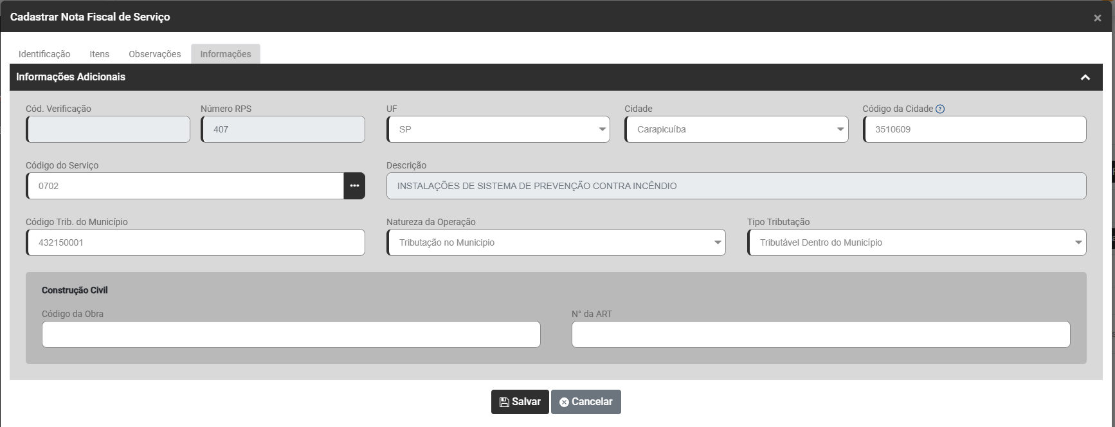Click the Código da Cidade help icon
The width and height of the screenshot is (1115, 427).
[x=940, y=109]
